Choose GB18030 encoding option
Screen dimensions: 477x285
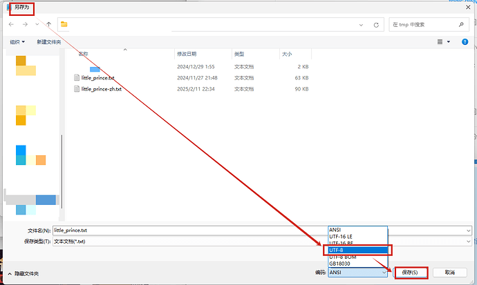358,264
